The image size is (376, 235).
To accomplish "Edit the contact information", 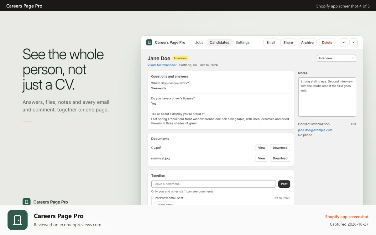I will click(353, 124).
